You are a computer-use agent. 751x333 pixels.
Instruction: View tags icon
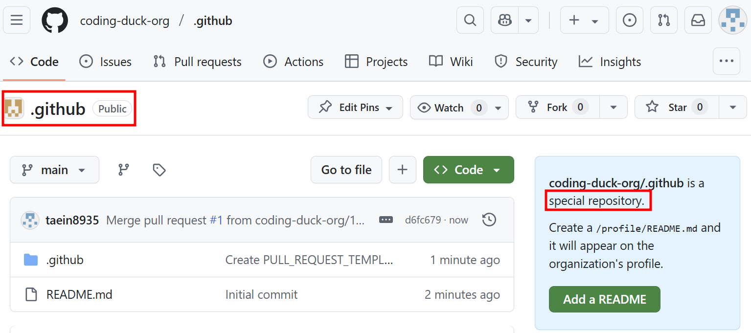pos(159,170)
